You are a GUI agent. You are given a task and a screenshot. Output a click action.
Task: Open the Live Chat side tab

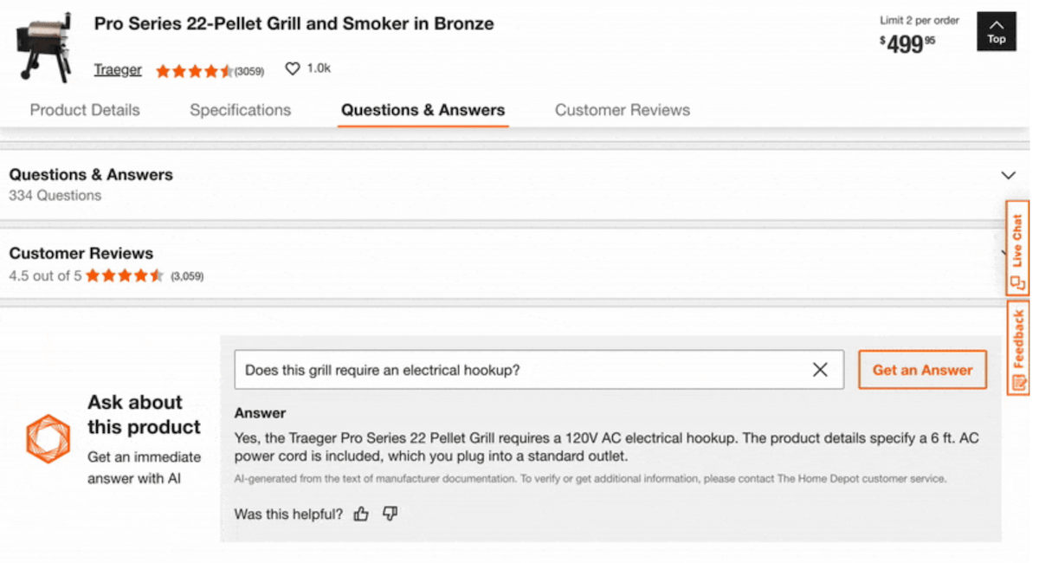1017,248
